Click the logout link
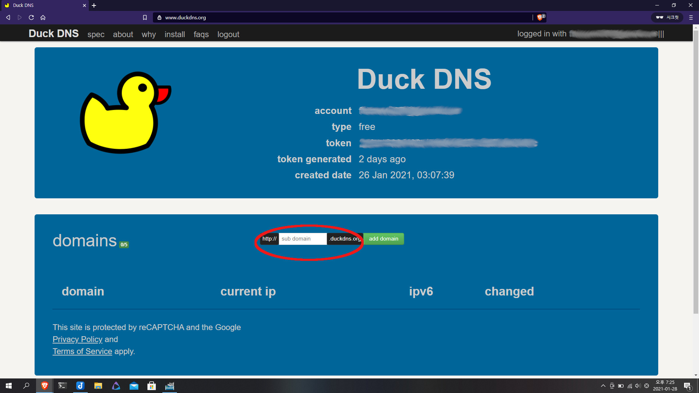Image resolution: width=699 pixels, height=393 pixels. point(228,34)
